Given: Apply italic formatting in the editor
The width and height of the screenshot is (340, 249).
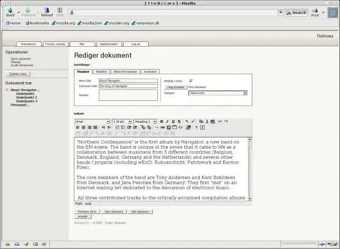Looking at the screenshot, I should pyautogui.click(x=167, y=122).
